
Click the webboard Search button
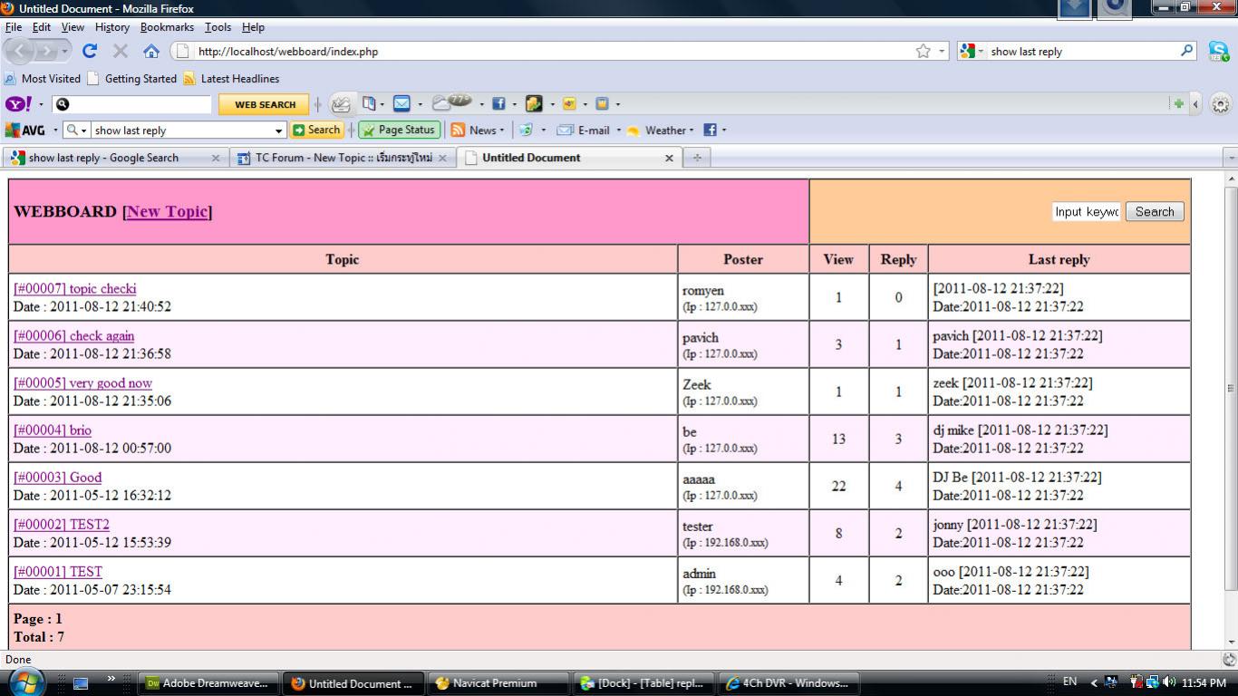(1155, 211)
